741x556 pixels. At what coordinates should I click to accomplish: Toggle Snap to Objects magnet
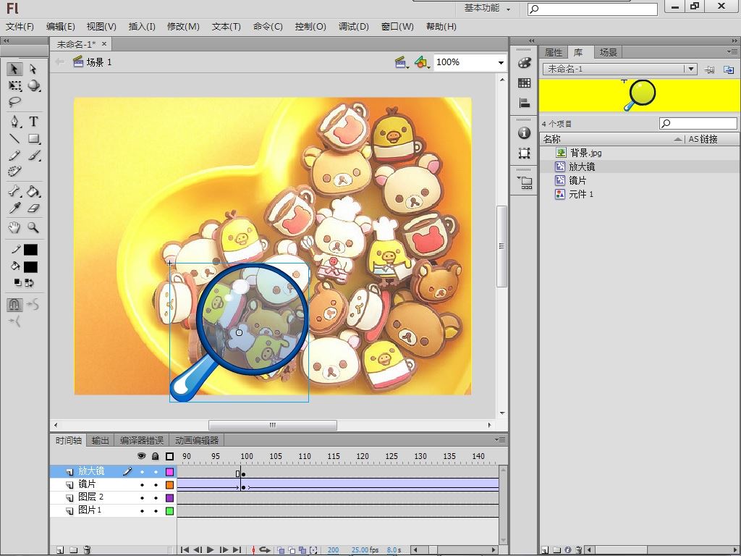click(14, 305)
